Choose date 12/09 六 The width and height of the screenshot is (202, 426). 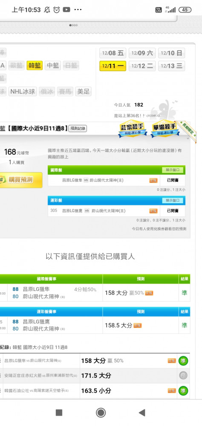(142, 53)
